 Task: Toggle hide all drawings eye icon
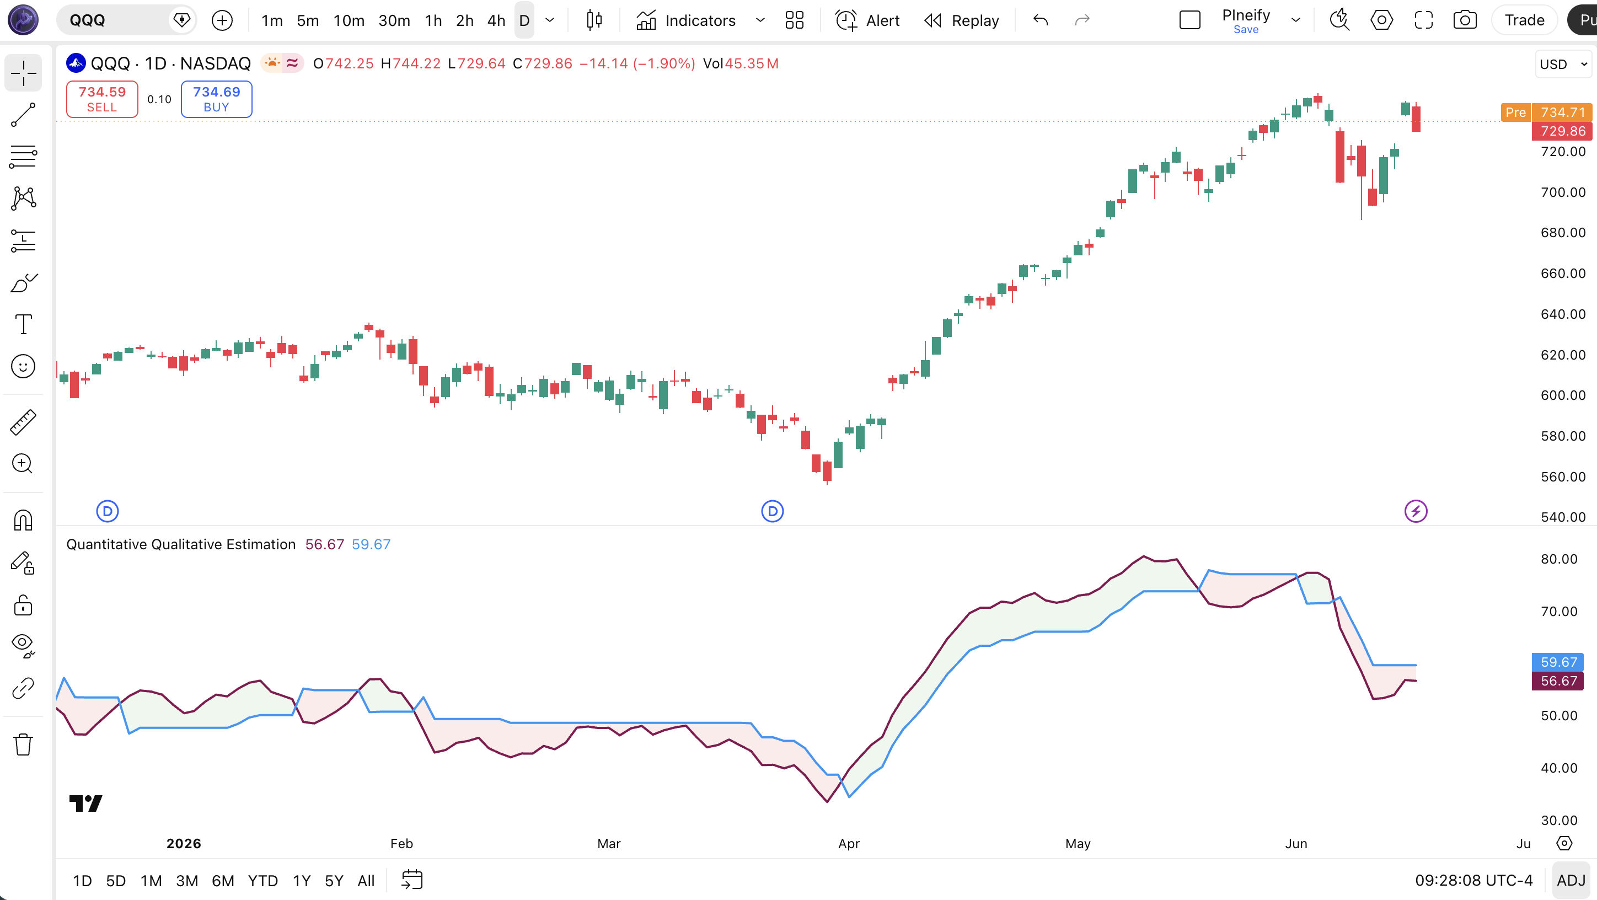[24, 646]
